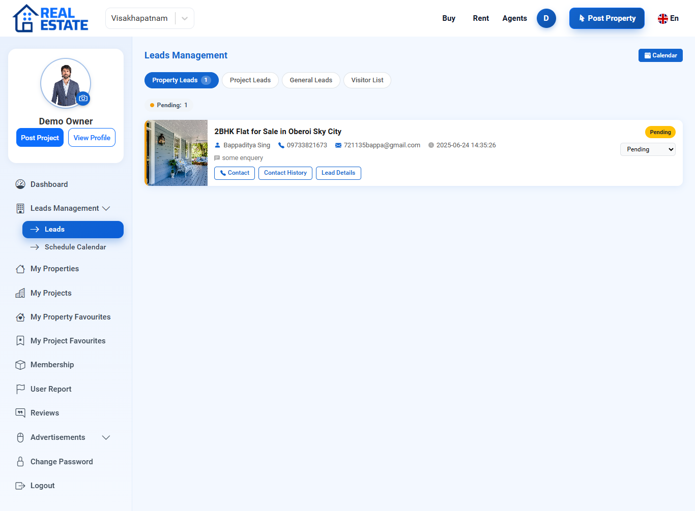Open the Pending lead status dropdown
The width and height of the screenshot is (695, 511).
pyautogui.click(x=648, y=149)
